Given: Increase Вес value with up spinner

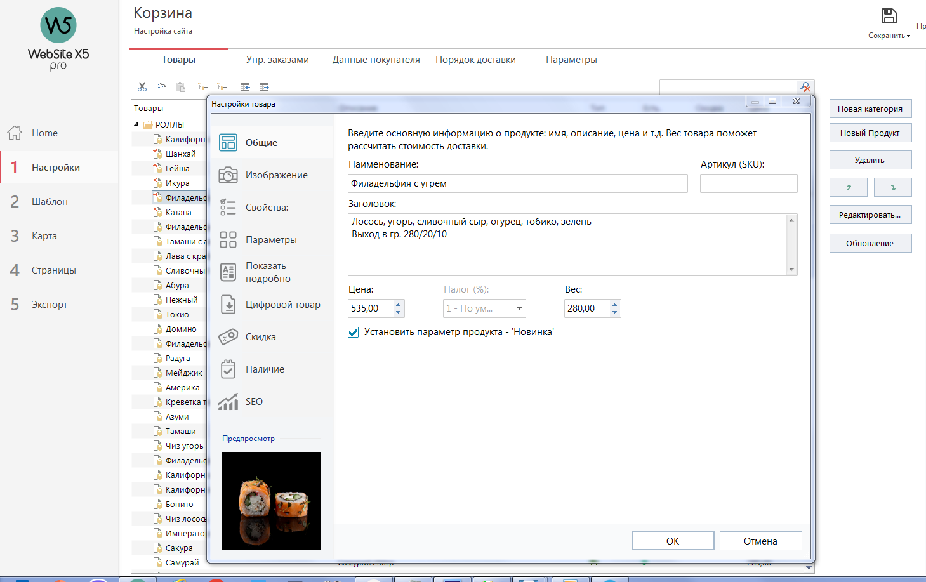Looking at the screenshot, I should coord(614,305).
